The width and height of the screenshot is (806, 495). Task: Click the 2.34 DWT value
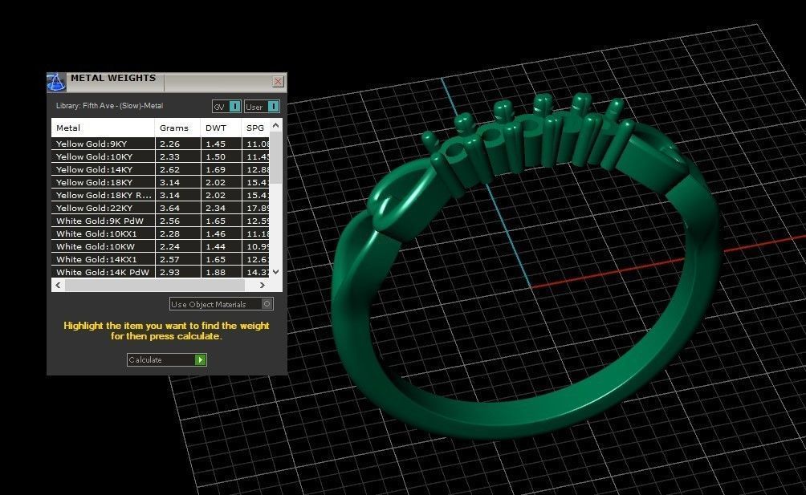pos(215,208)
